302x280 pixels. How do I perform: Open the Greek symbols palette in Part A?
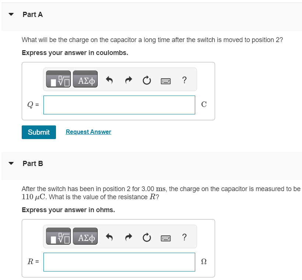point(85,79)
